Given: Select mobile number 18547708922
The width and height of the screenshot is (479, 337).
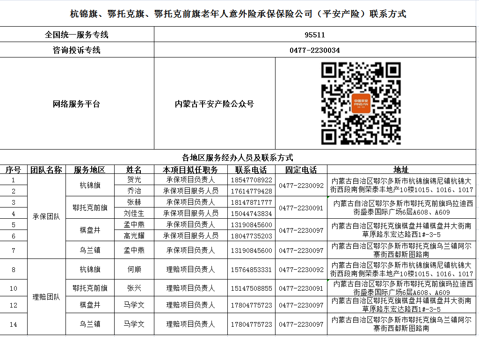Looking at the screenshot, I should (x=251, y=180).
